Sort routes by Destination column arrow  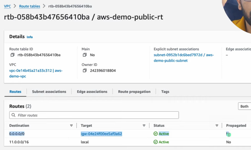click(71, 126)
